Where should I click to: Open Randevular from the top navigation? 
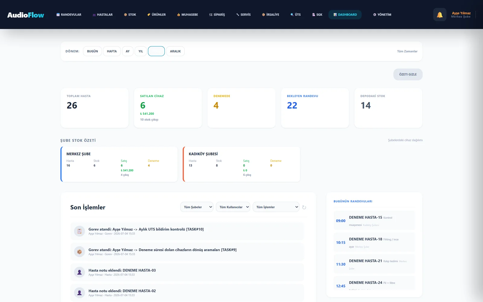(69, 14)
